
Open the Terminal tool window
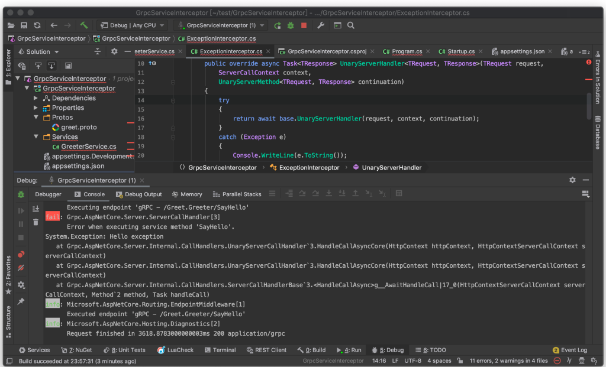point(220,350)
